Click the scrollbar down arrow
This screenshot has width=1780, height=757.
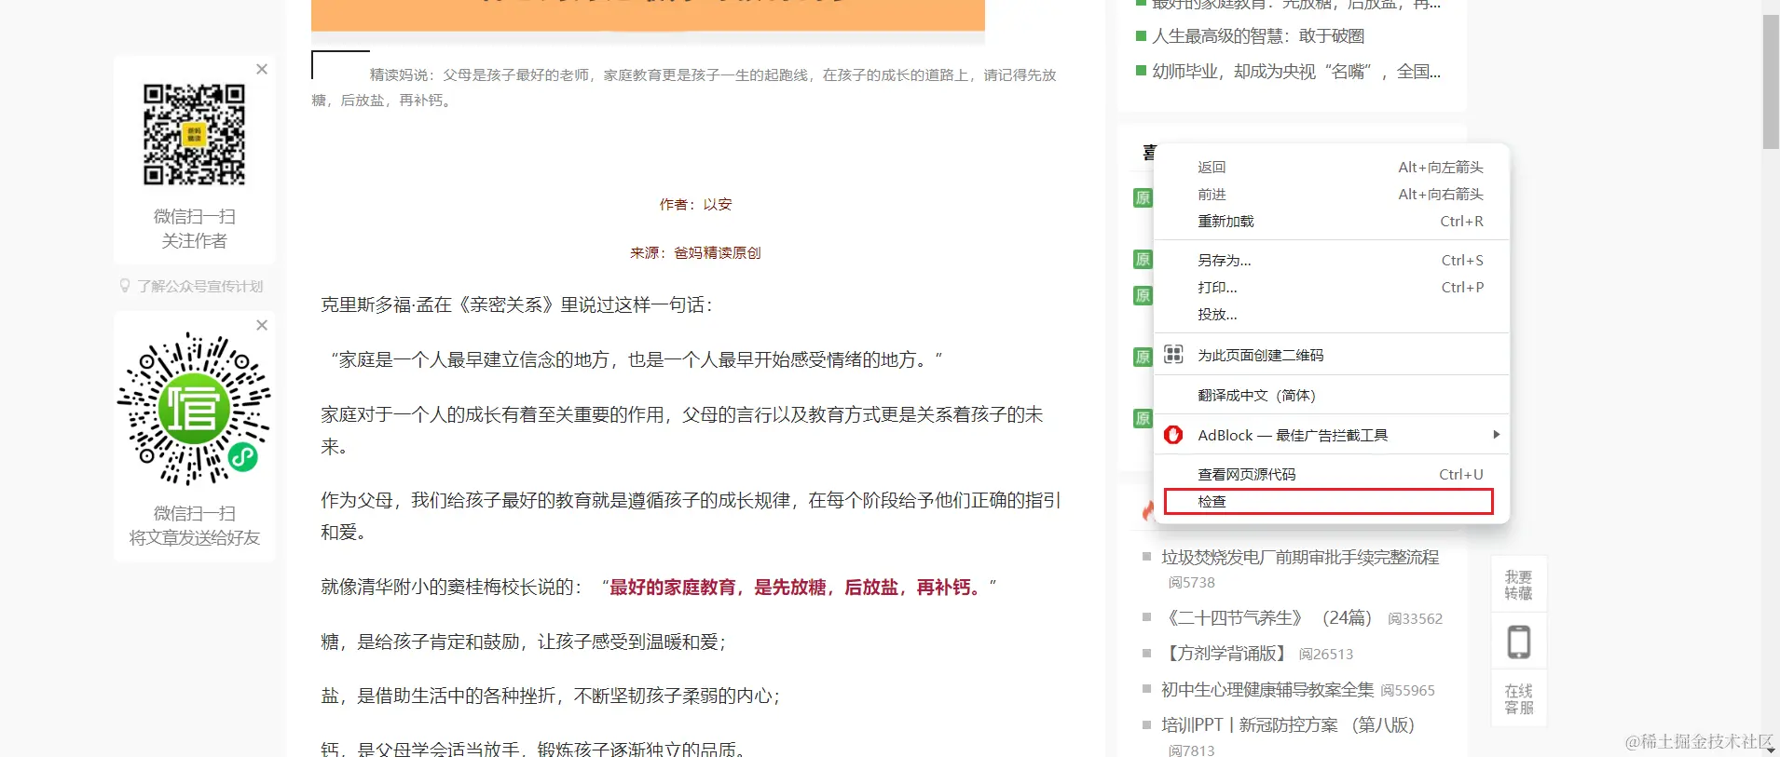1771,749
